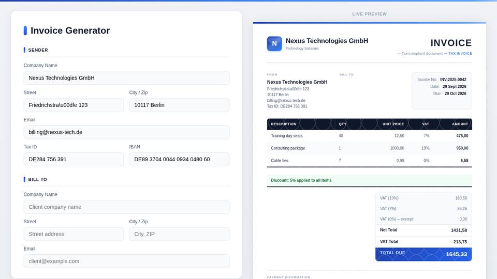Click the sender Street input field
This screenshot has height=279, width=497.
click(74, 105)
